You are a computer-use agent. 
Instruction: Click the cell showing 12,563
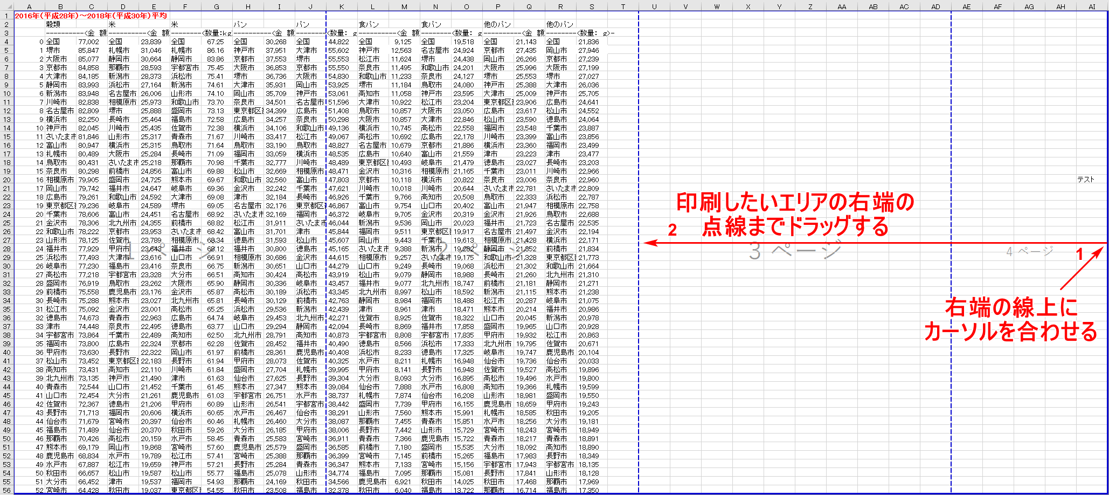pyautogui.click(x=404, y=50)
